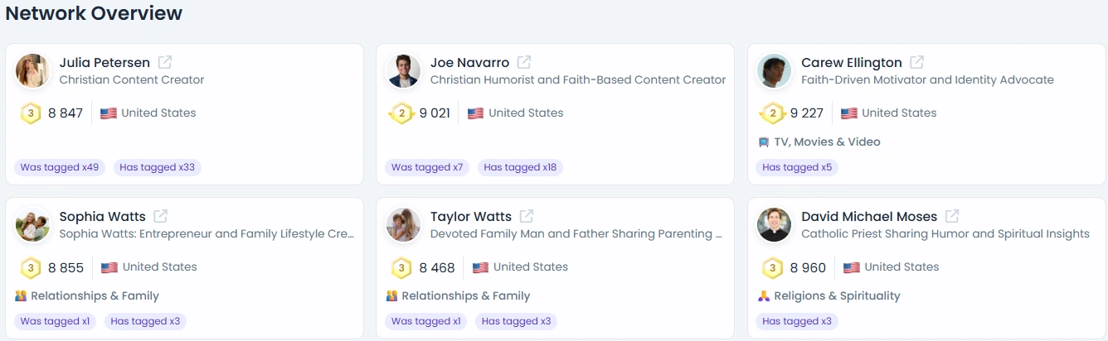Viewport: 1108px width, 341px height.
Task: Open David Michael Moses' profile photo
Action: pyautogui.click(x=775, y=224)
